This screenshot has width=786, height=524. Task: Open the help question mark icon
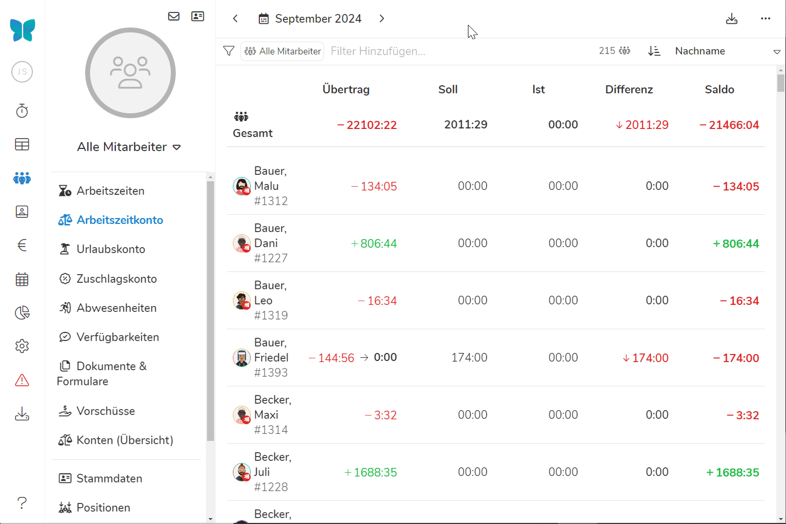coord(22,503)
